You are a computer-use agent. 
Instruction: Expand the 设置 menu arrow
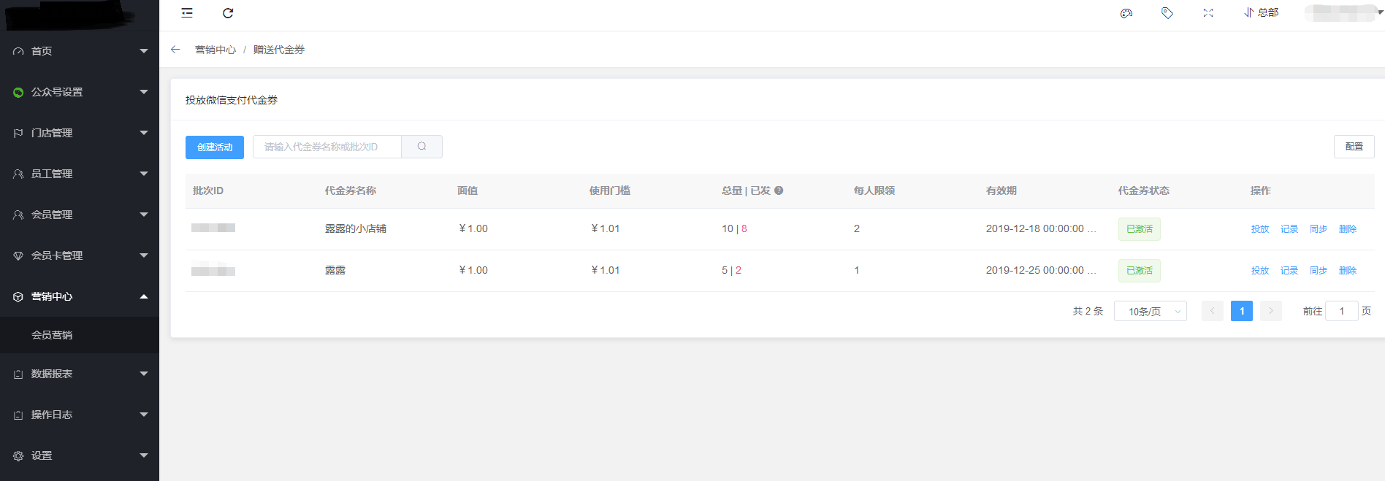click(144, 455)
